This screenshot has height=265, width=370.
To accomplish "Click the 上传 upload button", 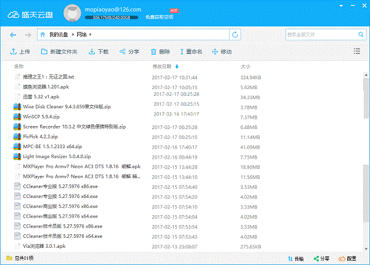I will point(20,51).
